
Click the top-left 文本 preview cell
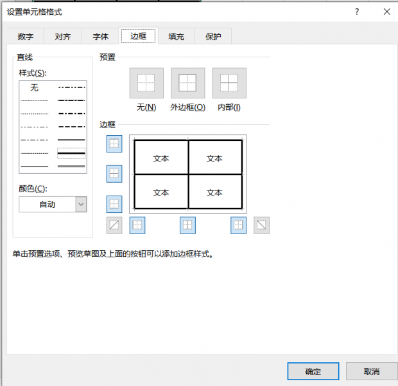[x=161, y=158]
